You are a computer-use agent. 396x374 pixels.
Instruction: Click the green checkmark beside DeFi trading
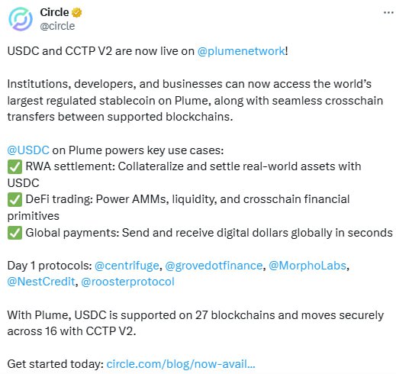(x=14, y=200)
